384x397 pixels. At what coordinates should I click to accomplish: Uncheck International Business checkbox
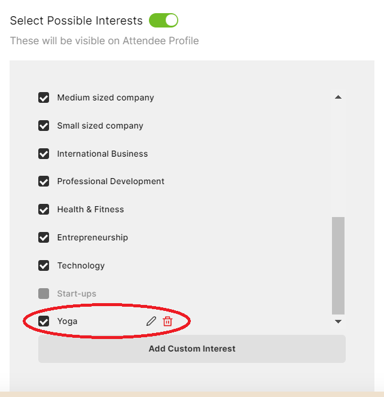[x=44, y=154]
